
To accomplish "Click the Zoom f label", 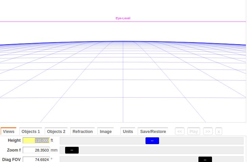I will coord(14,150).
